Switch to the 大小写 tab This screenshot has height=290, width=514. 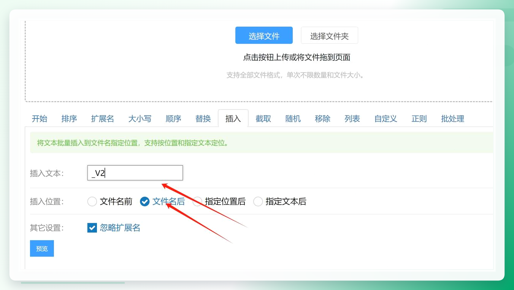(x=140, y=119)
